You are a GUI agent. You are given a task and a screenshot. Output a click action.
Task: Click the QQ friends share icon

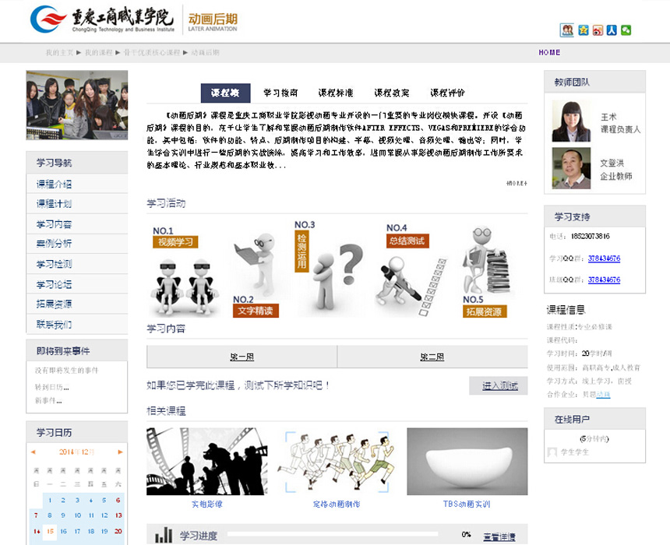click(567, 30)
